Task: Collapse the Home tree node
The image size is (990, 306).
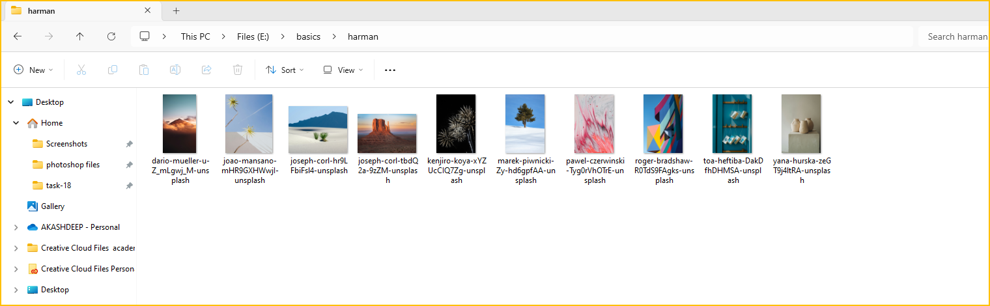Action: point(16,123)
